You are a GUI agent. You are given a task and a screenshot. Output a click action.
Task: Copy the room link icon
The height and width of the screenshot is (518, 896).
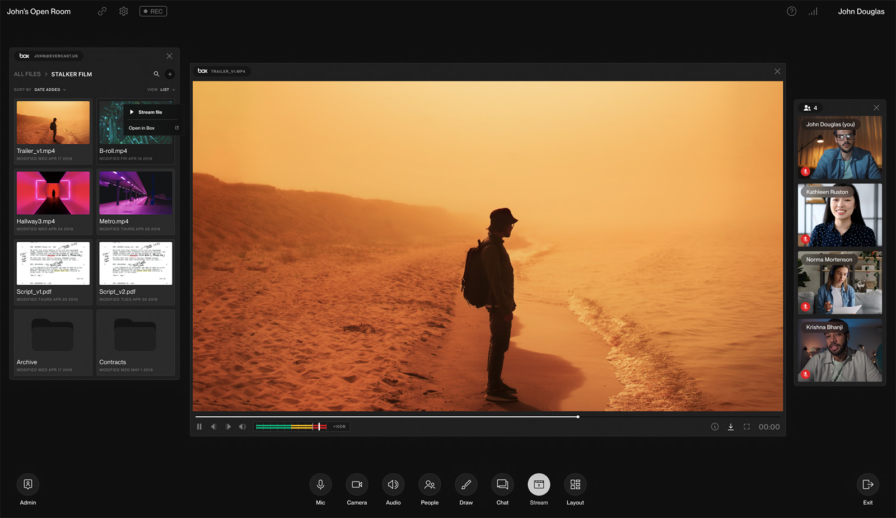[x=102, y=11]
